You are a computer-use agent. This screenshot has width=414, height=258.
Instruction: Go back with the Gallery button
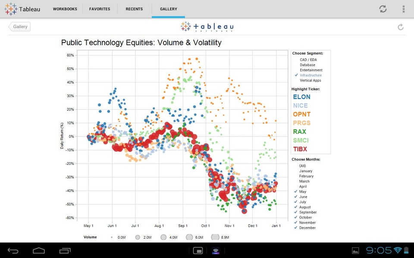tap(19, 27)
